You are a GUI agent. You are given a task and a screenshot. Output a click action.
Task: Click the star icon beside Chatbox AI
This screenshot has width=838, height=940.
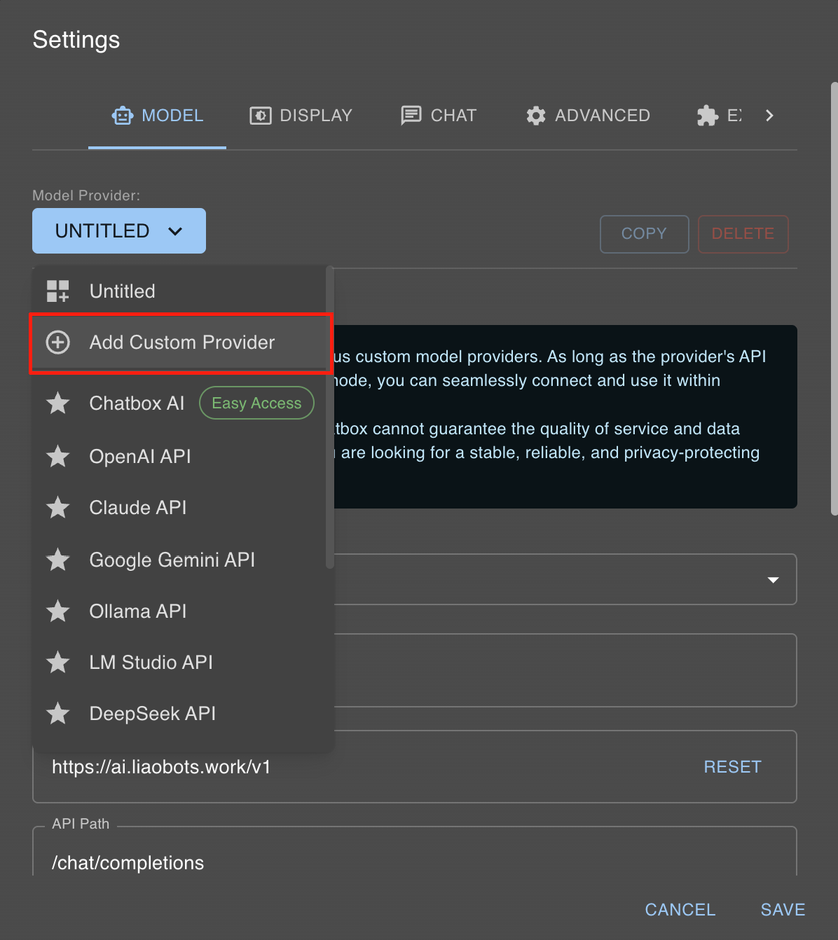tap(57, 403)
